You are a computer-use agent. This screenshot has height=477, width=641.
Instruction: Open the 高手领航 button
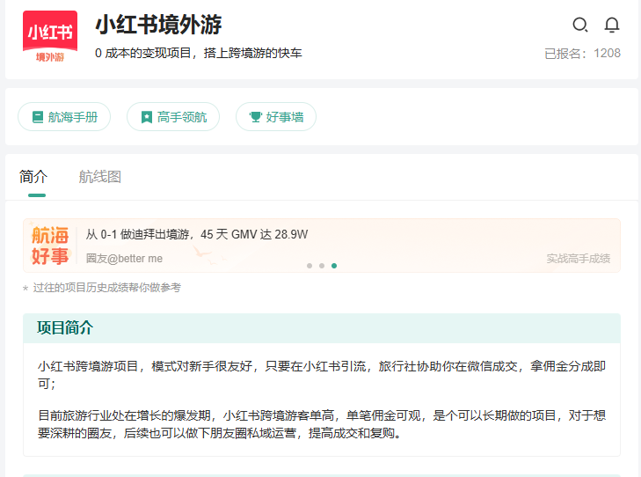pyautogui.click(x=173, y=116)
